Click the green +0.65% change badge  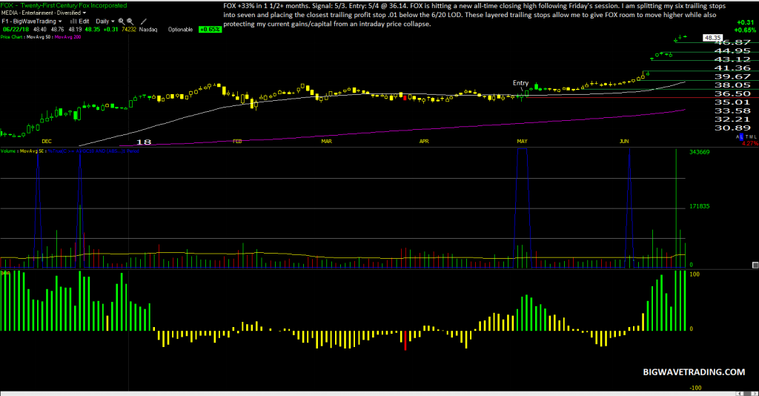[x=210, y=30]
